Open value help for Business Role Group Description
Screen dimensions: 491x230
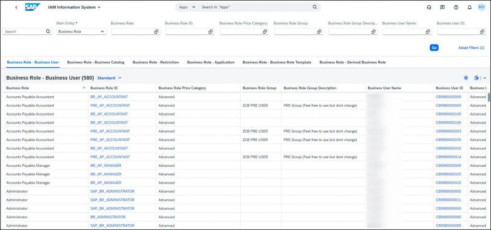pyautogui.click(x=373, y=32)
